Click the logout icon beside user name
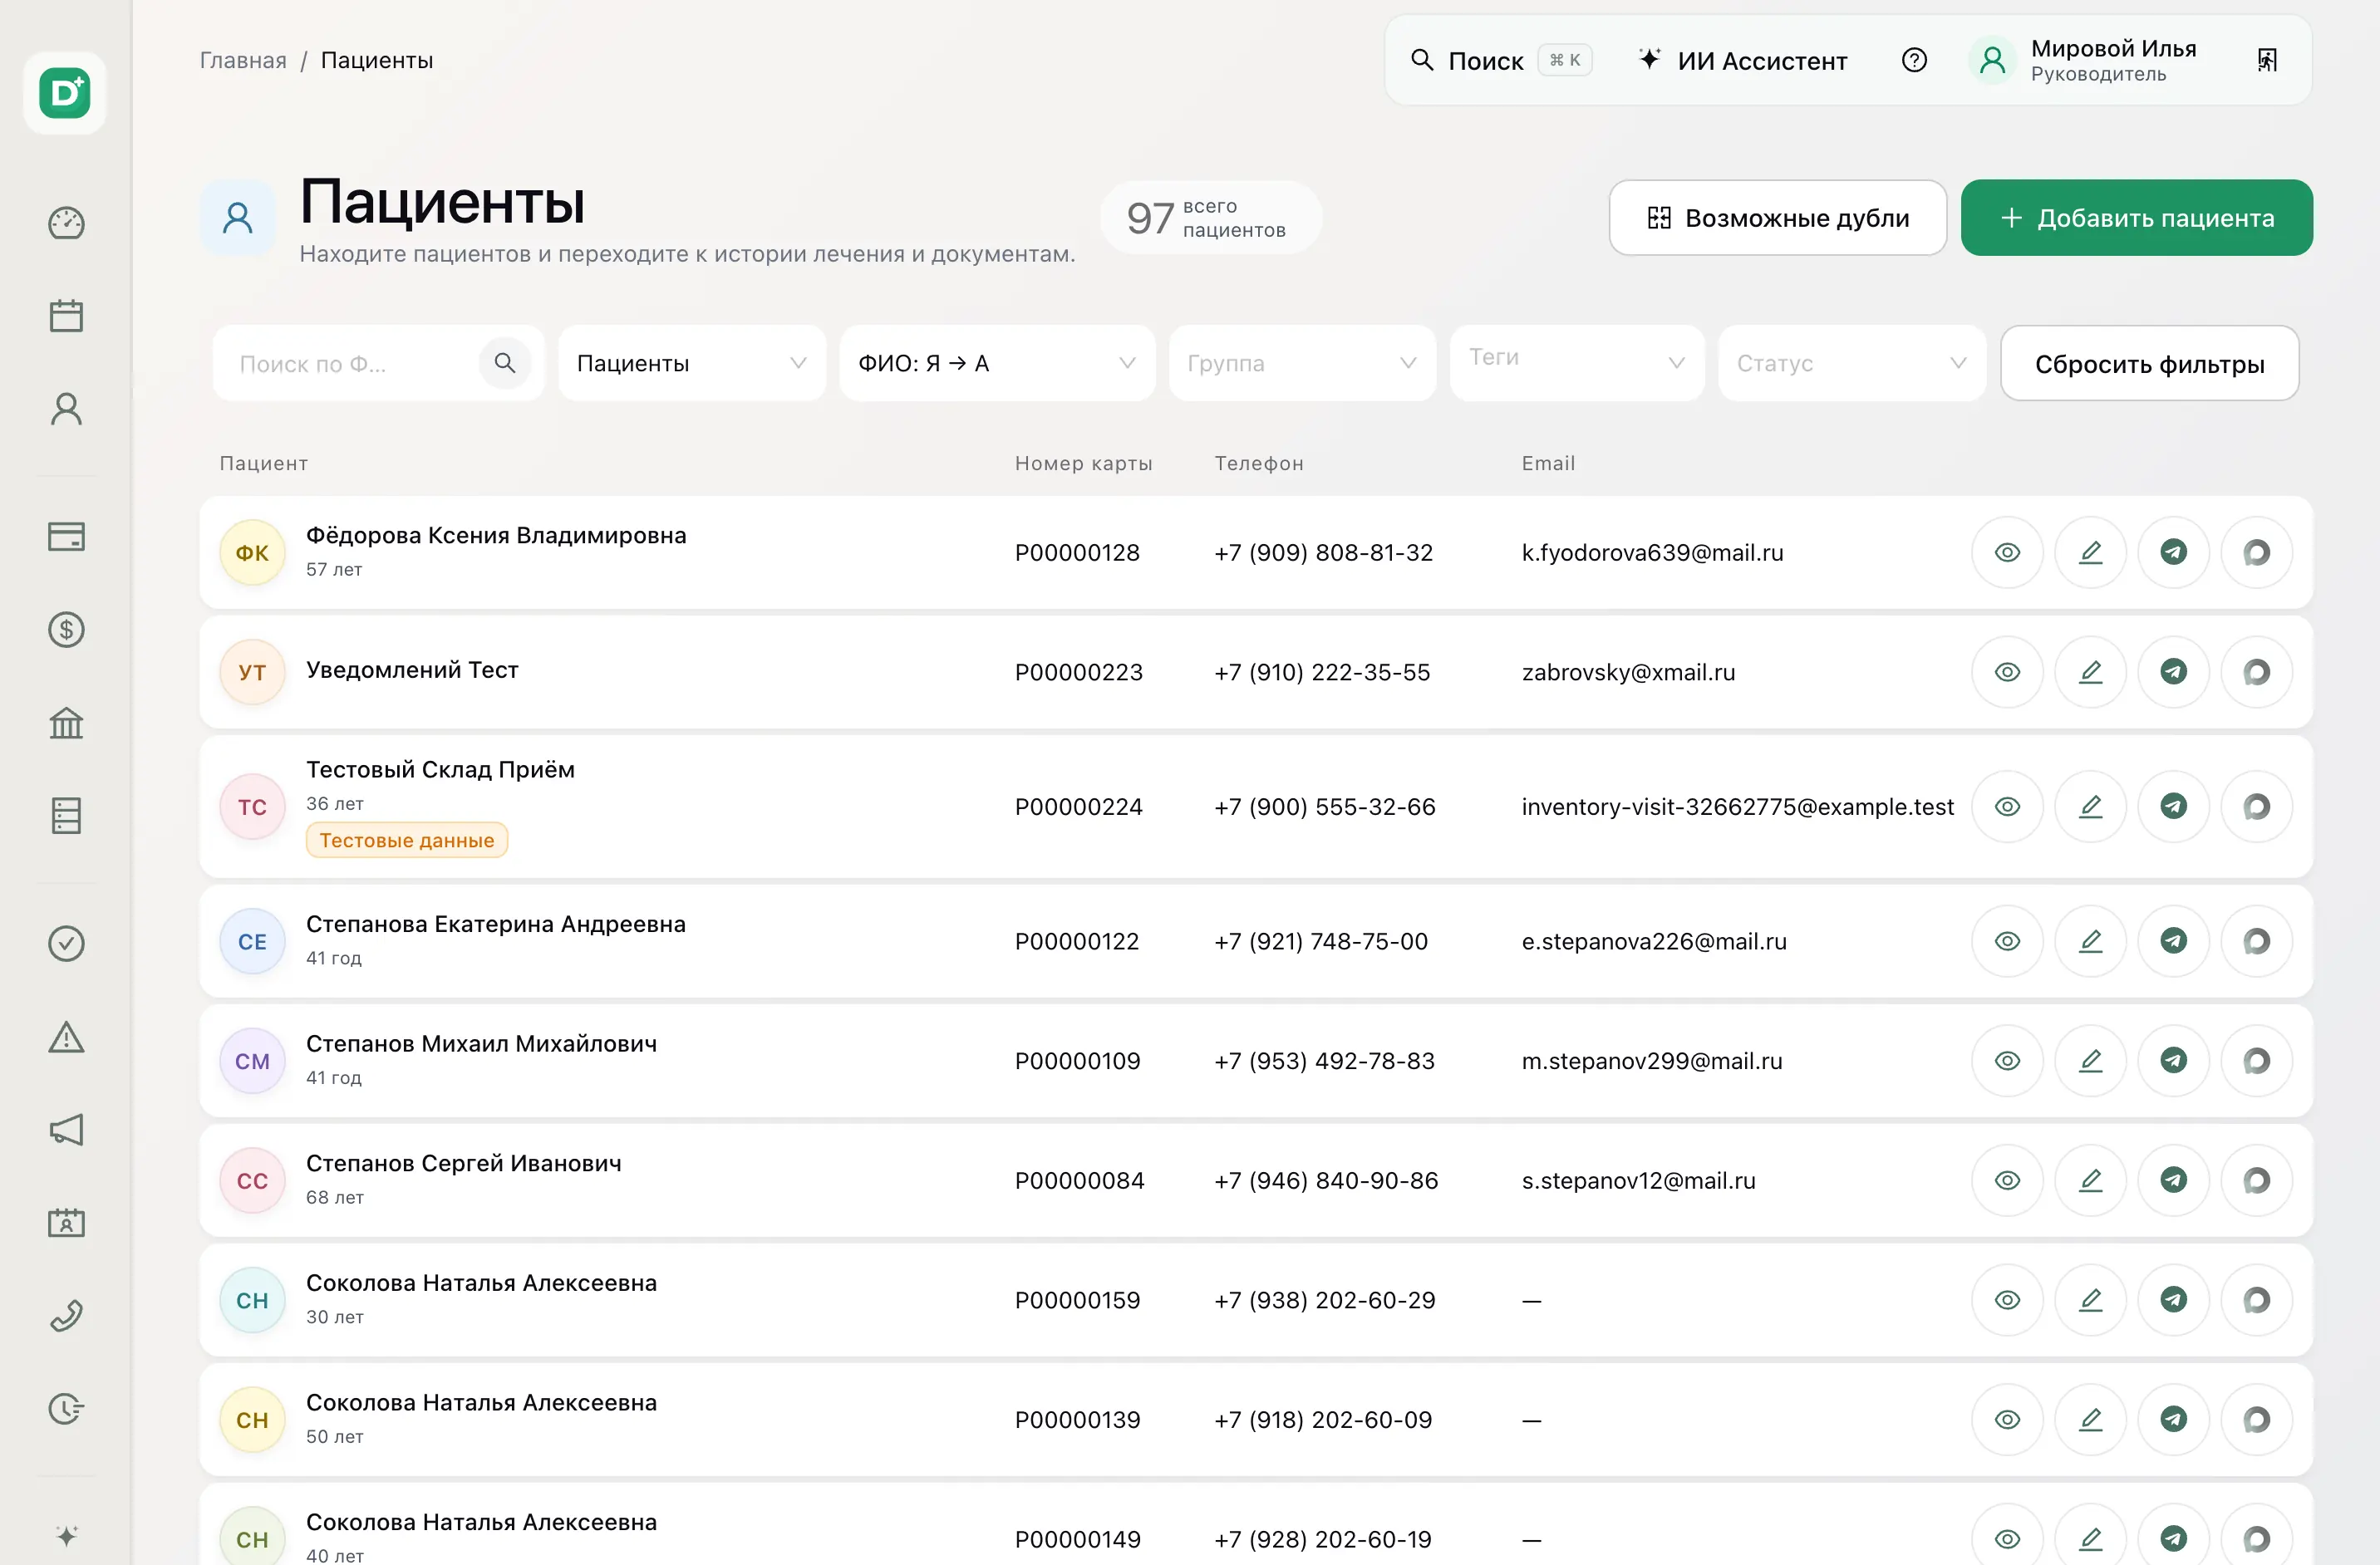The image size is (2380, 1565). 2267,60
